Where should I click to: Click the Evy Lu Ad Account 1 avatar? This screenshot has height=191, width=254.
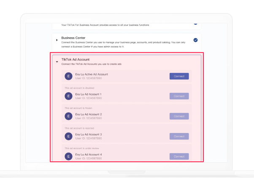68,96
